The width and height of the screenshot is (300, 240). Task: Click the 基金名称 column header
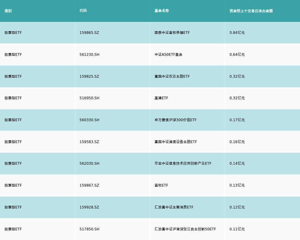[x=162, y=11]
